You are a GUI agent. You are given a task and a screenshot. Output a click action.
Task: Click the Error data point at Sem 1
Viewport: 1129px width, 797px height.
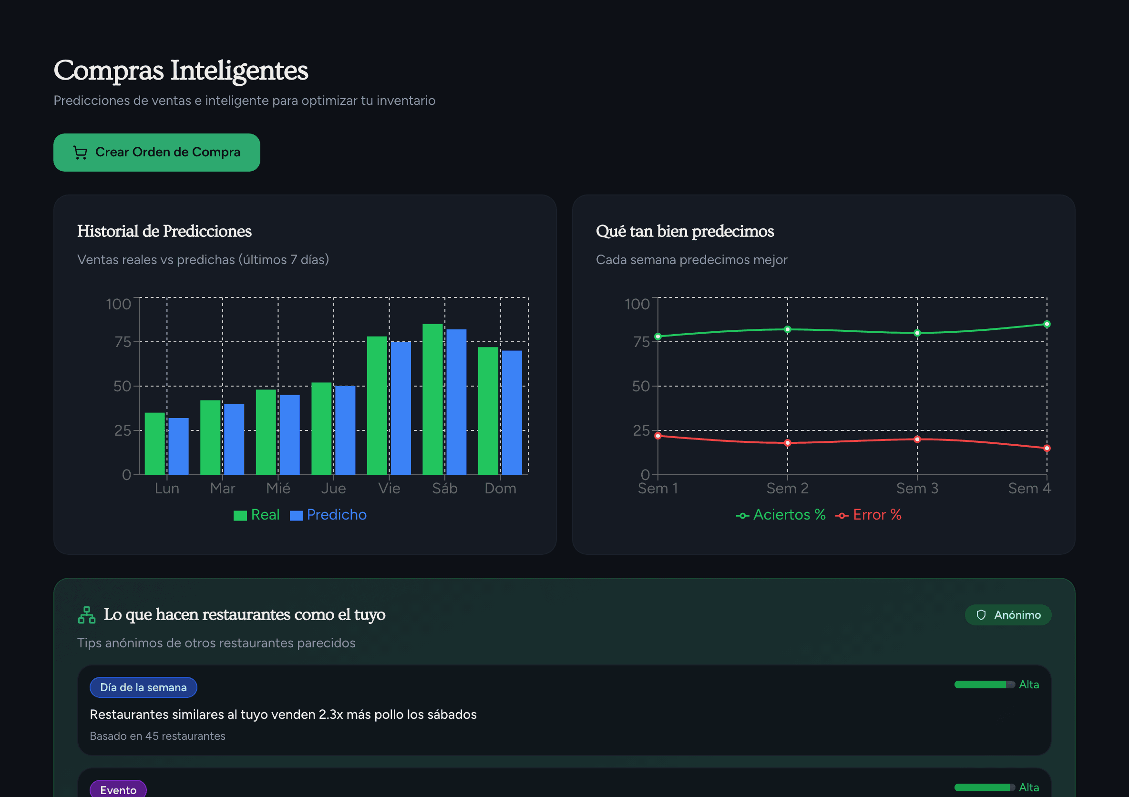click(x=658, y=436)
